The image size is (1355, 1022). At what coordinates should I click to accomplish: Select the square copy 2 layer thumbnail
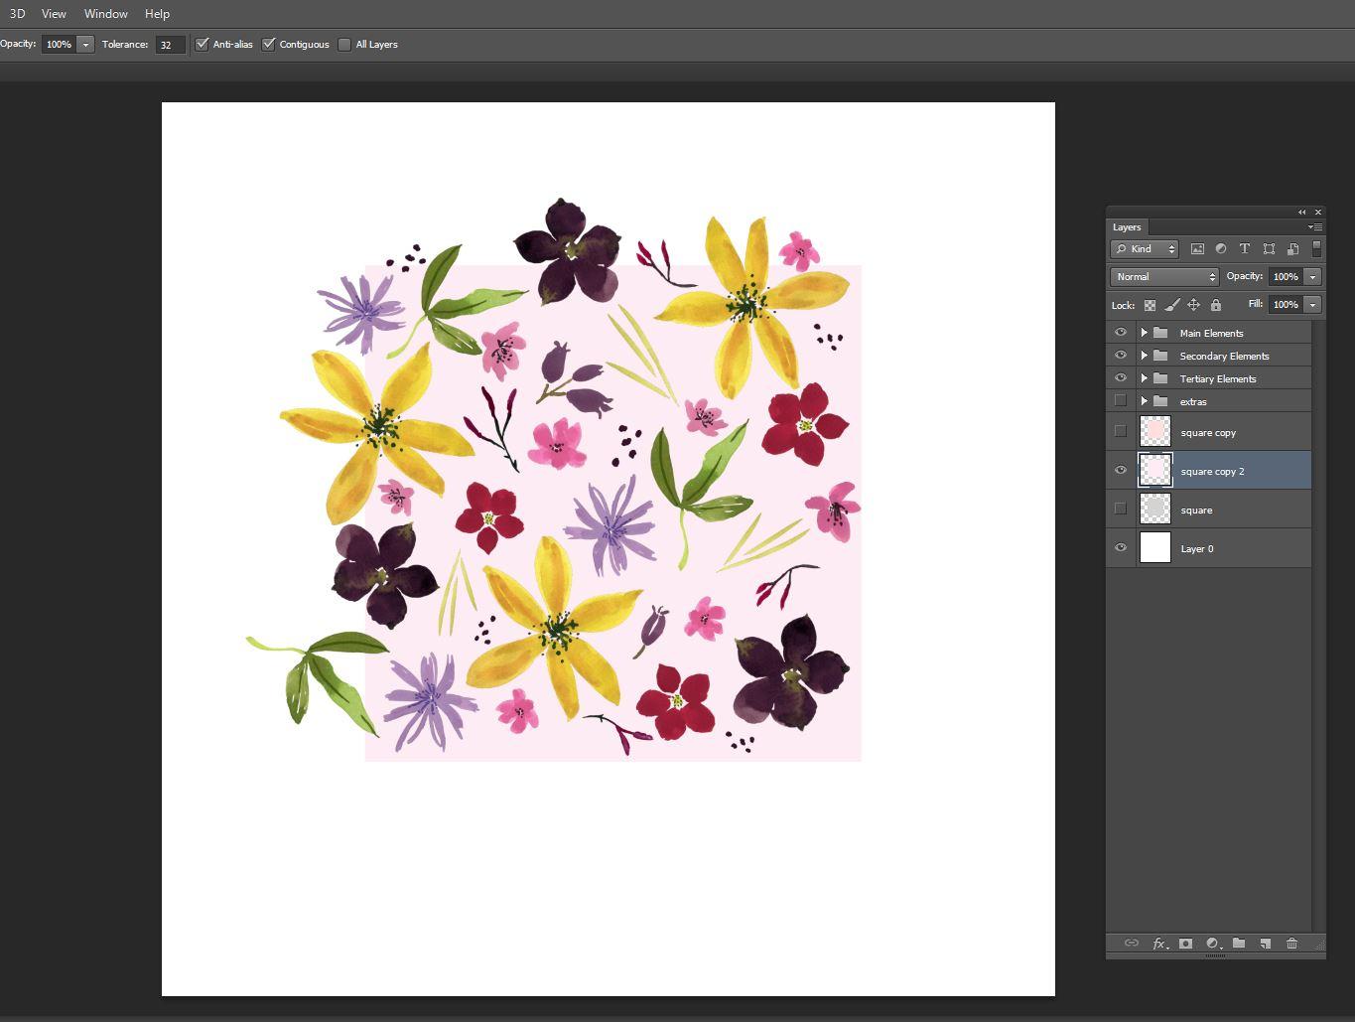pos(1155,471)
